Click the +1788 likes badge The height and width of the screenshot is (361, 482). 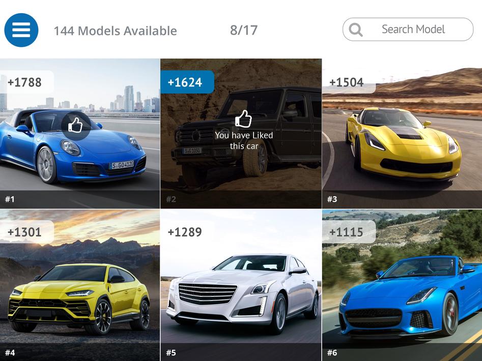27,82
